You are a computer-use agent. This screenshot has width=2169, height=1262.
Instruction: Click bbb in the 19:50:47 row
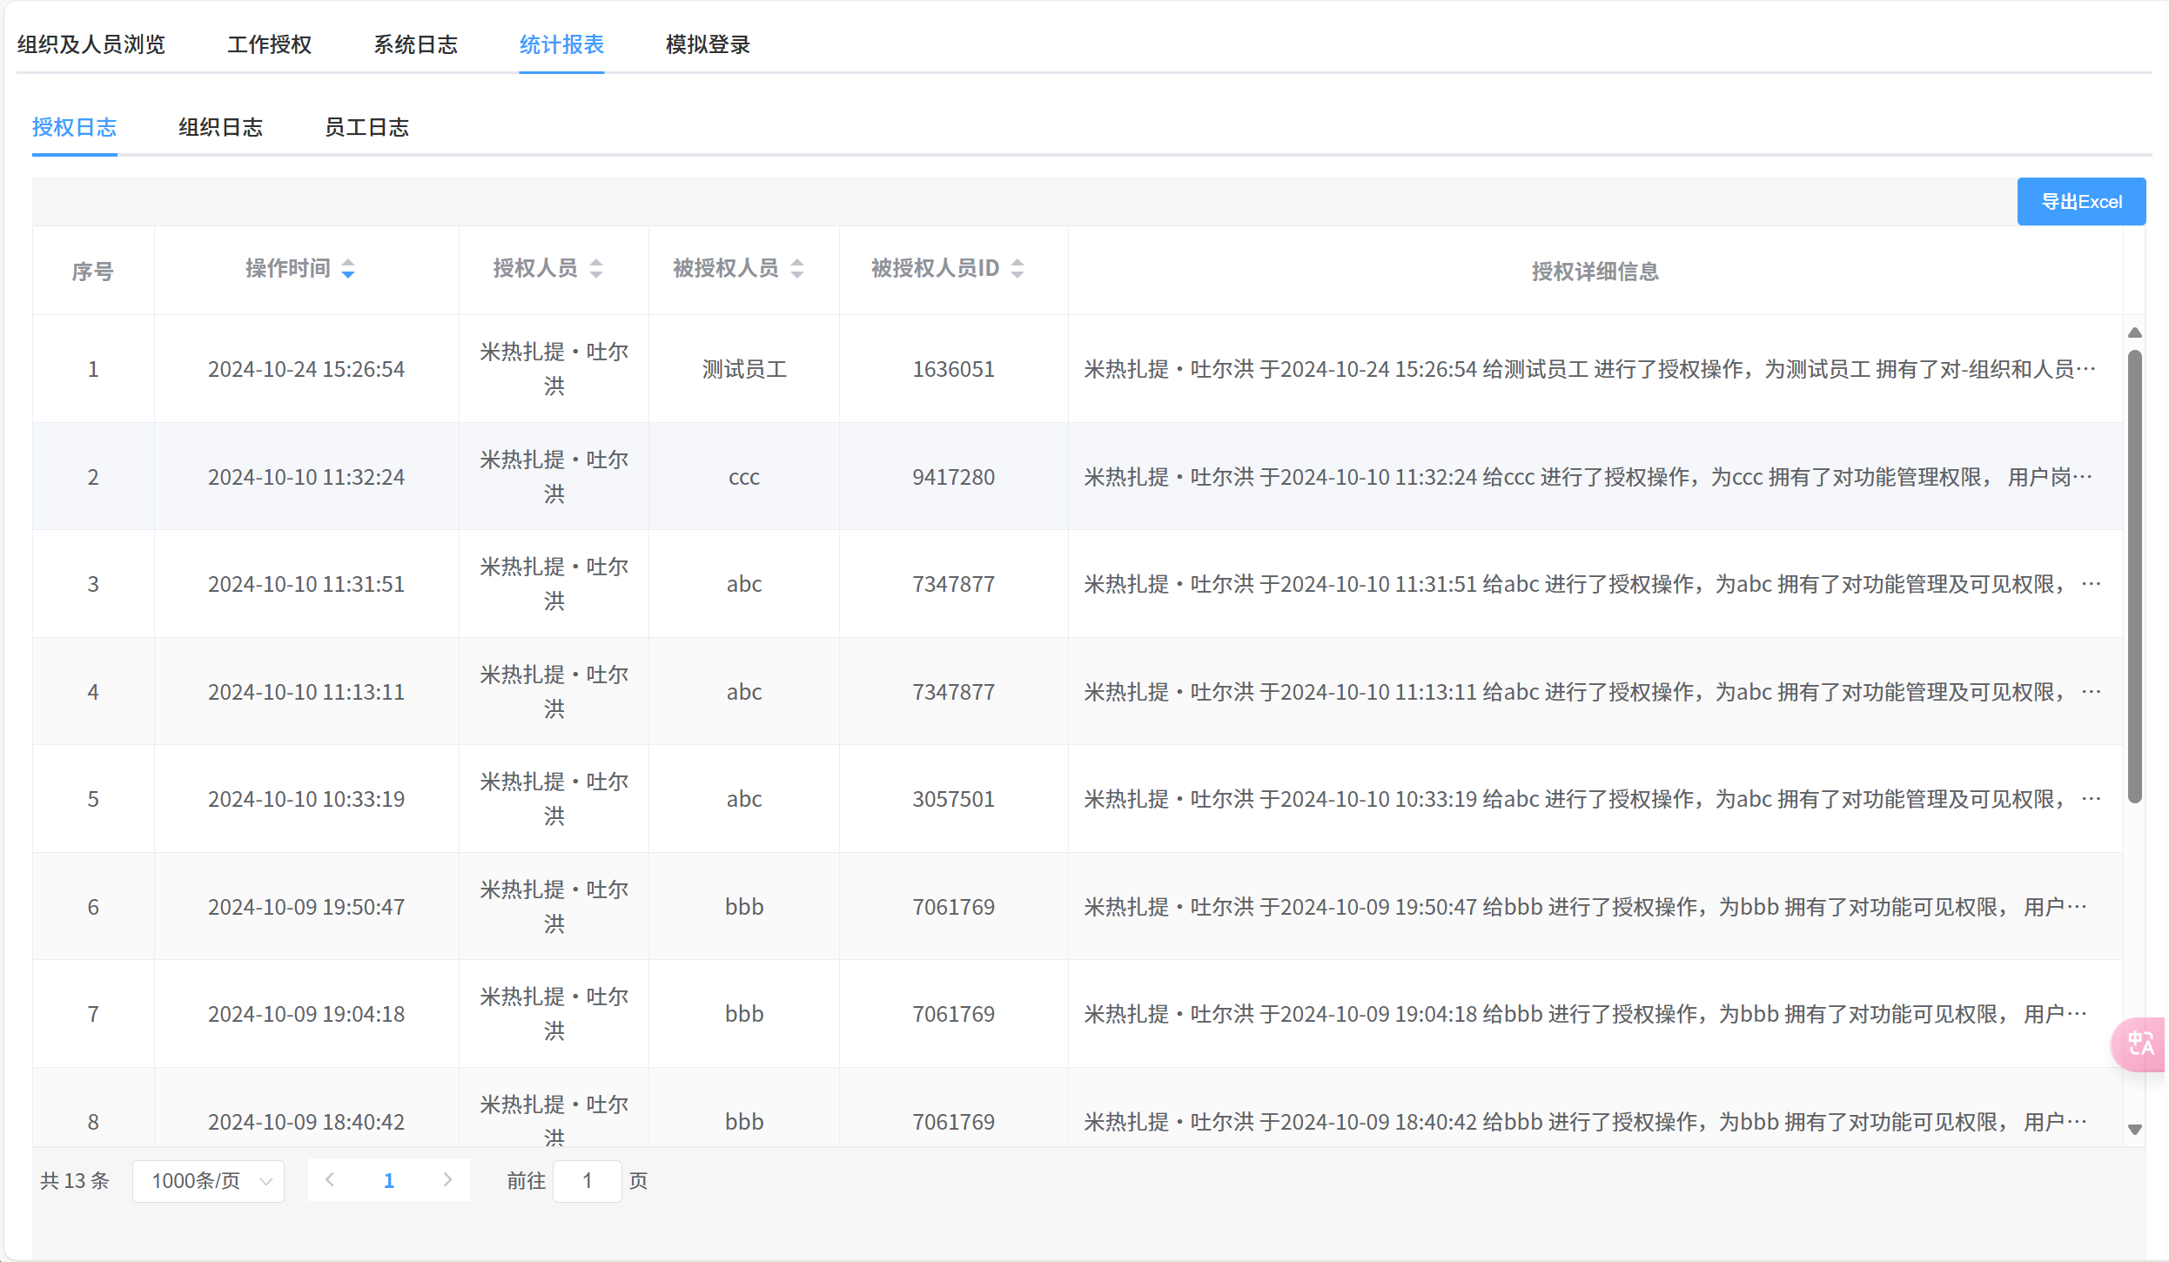pyautogui.click(x=744, y=907)
